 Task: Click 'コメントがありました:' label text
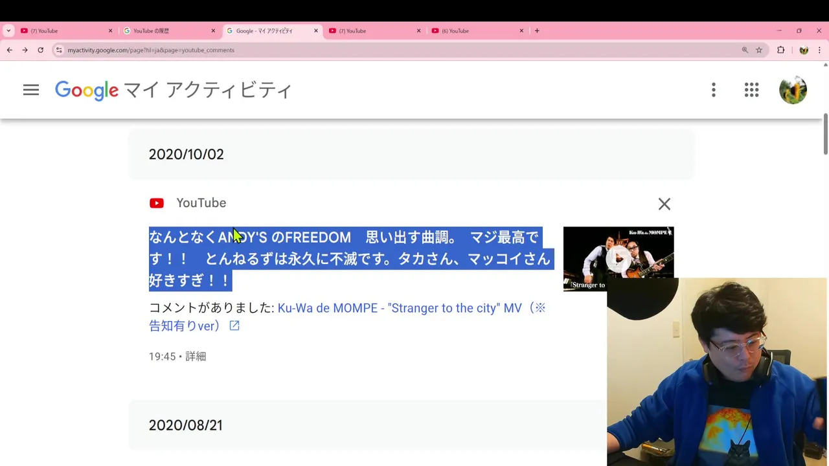[x=212, y=308]
